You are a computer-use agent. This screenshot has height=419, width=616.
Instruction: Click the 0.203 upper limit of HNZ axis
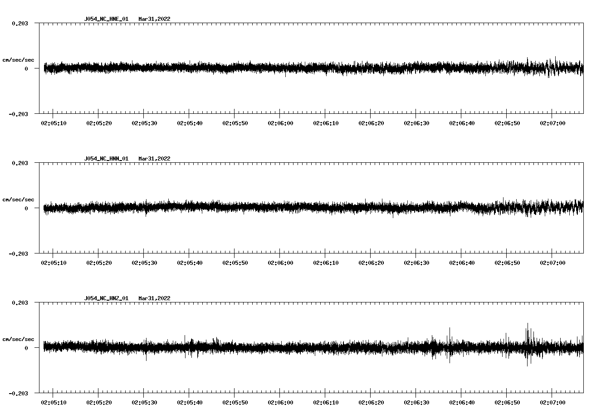(20, 302)
